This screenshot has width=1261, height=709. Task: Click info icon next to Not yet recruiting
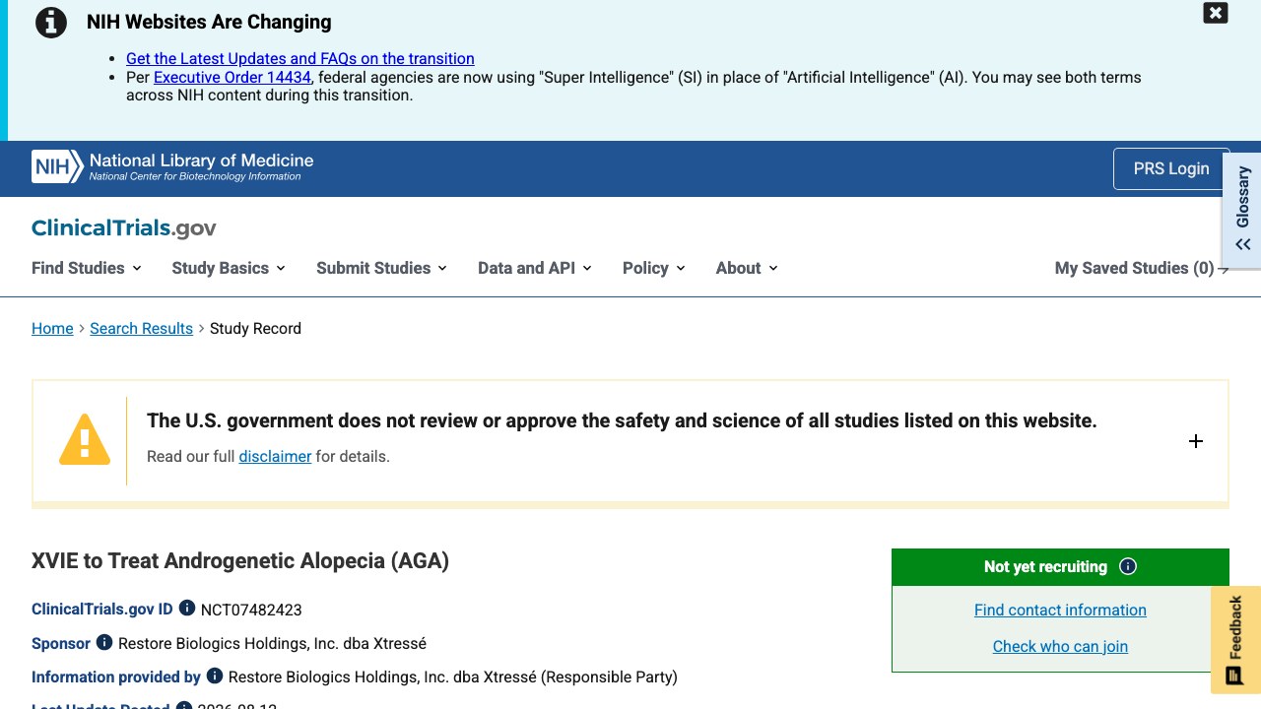coord(1128,566)
